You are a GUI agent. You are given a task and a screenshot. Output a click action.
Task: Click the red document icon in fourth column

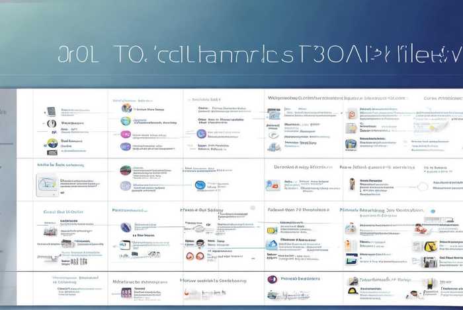[x=352, y=114]
